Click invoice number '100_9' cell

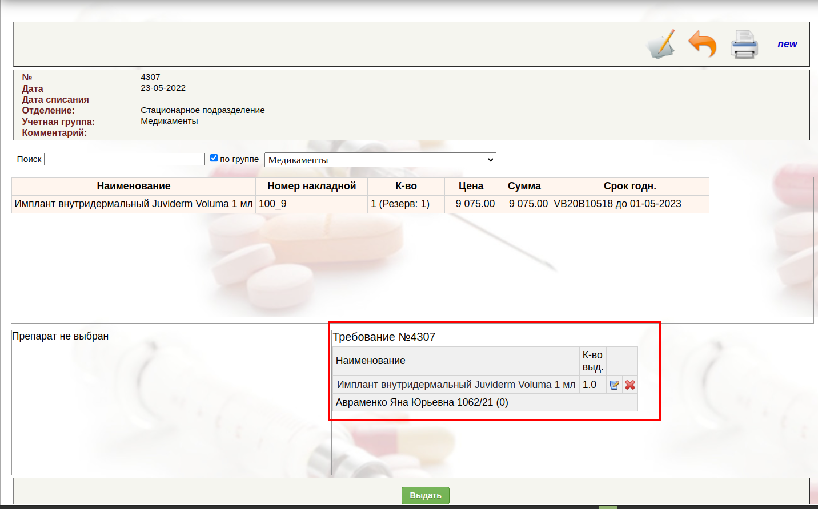coord(272,204)
